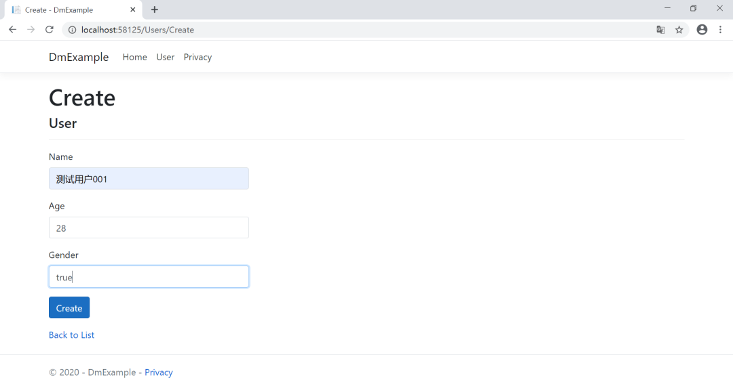Close the browser window
This screenshot has height=388, width=733.
point(720,8)
